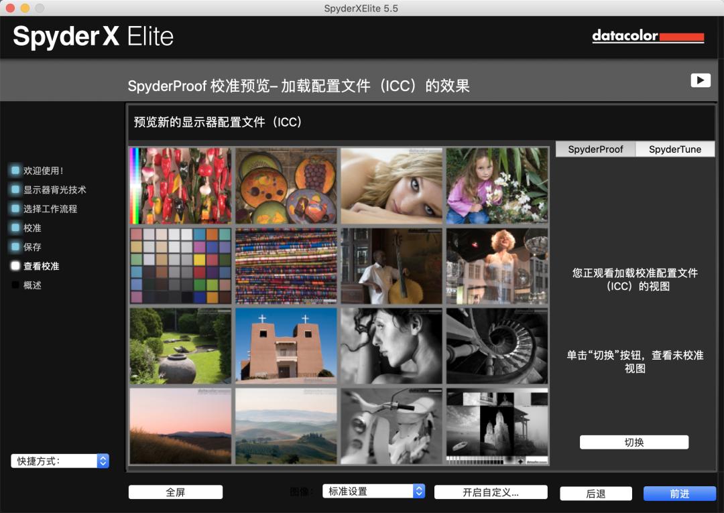
Task: Open the black-and-white man profile thumbnail
Action: point(391,346)
